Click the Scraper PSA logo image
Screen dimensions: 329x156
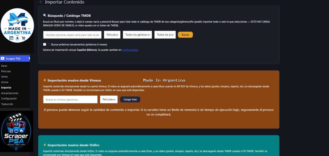[16, 131]
